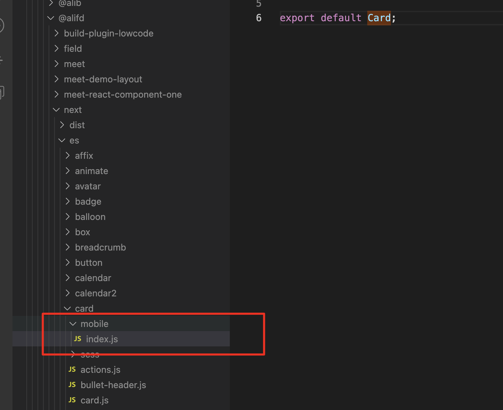
Task: Collapse the es folder chevron
Action: [62, 140]
